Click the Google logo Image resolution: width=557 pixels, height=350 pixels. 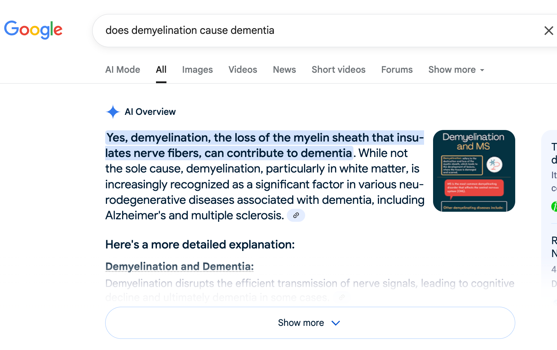tap(33, 30)
